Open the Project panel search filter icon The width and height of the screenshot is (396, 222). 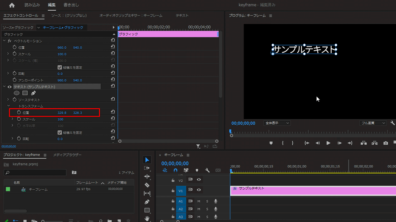click(74, 172)
